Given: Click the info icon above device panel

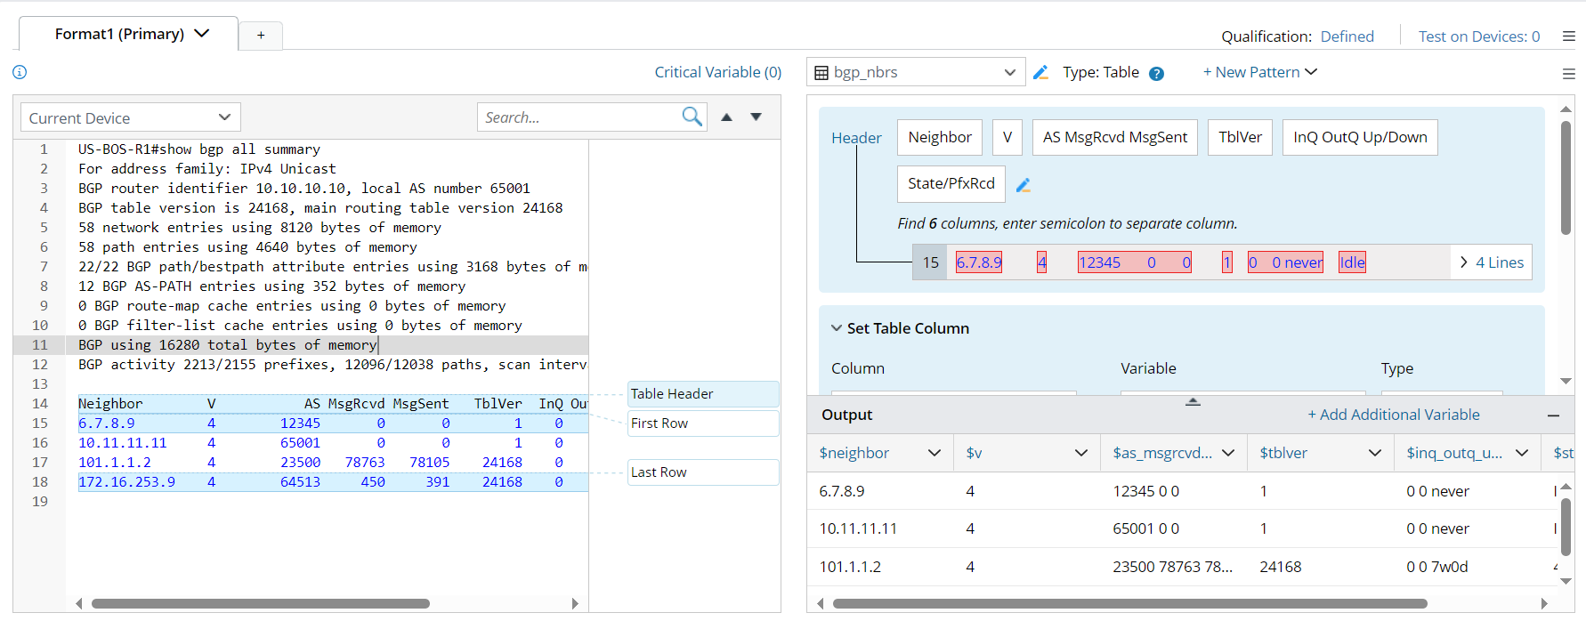Looking at the screenshot, I should pos(20,72).
